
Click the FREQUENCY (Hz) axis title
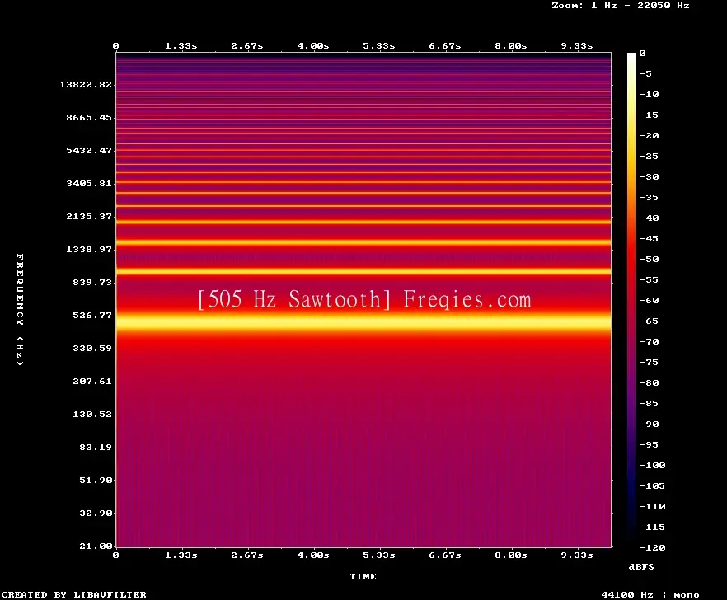[x=20, y=309]
